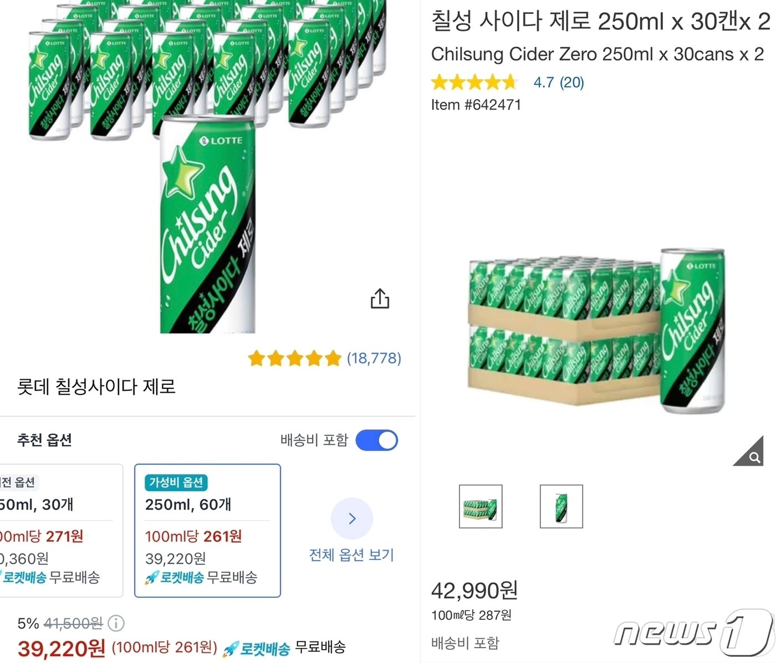Select the single can thumbnail
Image resolution: width=776 pixels, height=663 pixels.
pyautogui.click(x=561, y=506)
